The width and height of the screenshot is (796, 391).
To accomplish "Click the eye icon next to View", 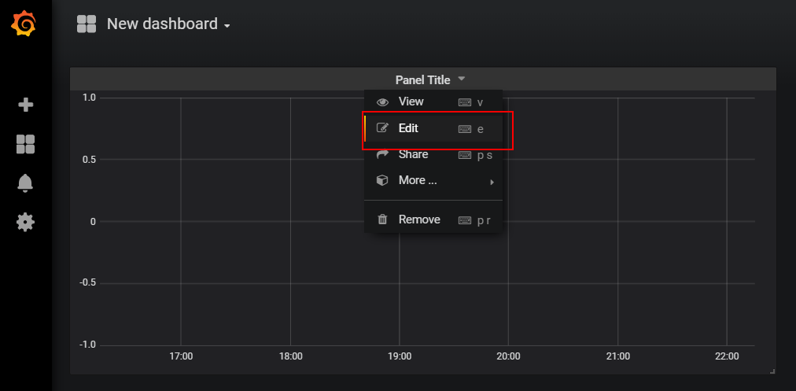I will tap(382, 102).
